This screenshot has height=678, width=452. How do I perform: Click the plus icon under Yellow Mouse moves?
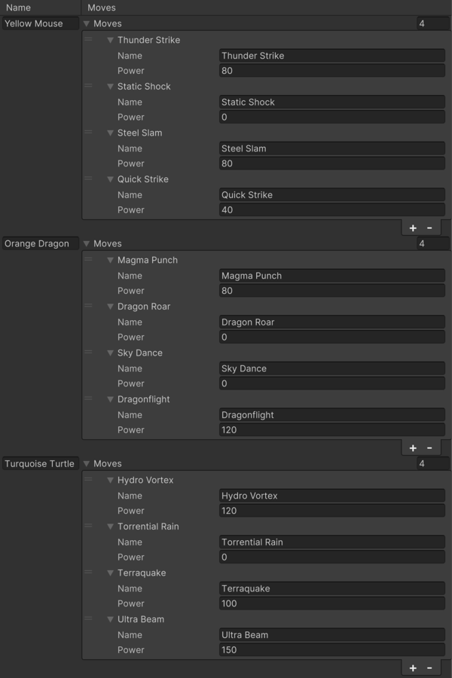(x=413, y=227)
